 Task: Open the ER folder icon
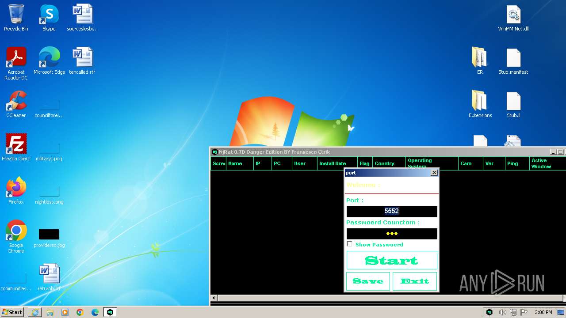coord(480,61)
